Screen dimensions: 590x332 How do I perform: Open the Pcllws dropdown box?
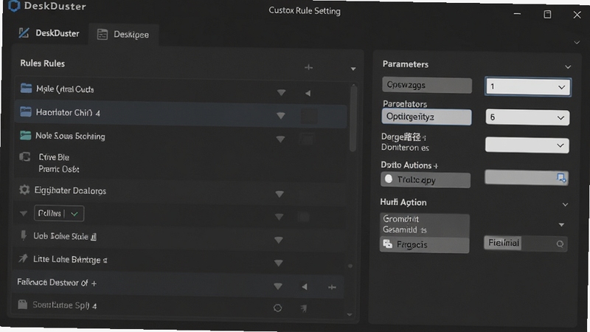pos(59,213)
